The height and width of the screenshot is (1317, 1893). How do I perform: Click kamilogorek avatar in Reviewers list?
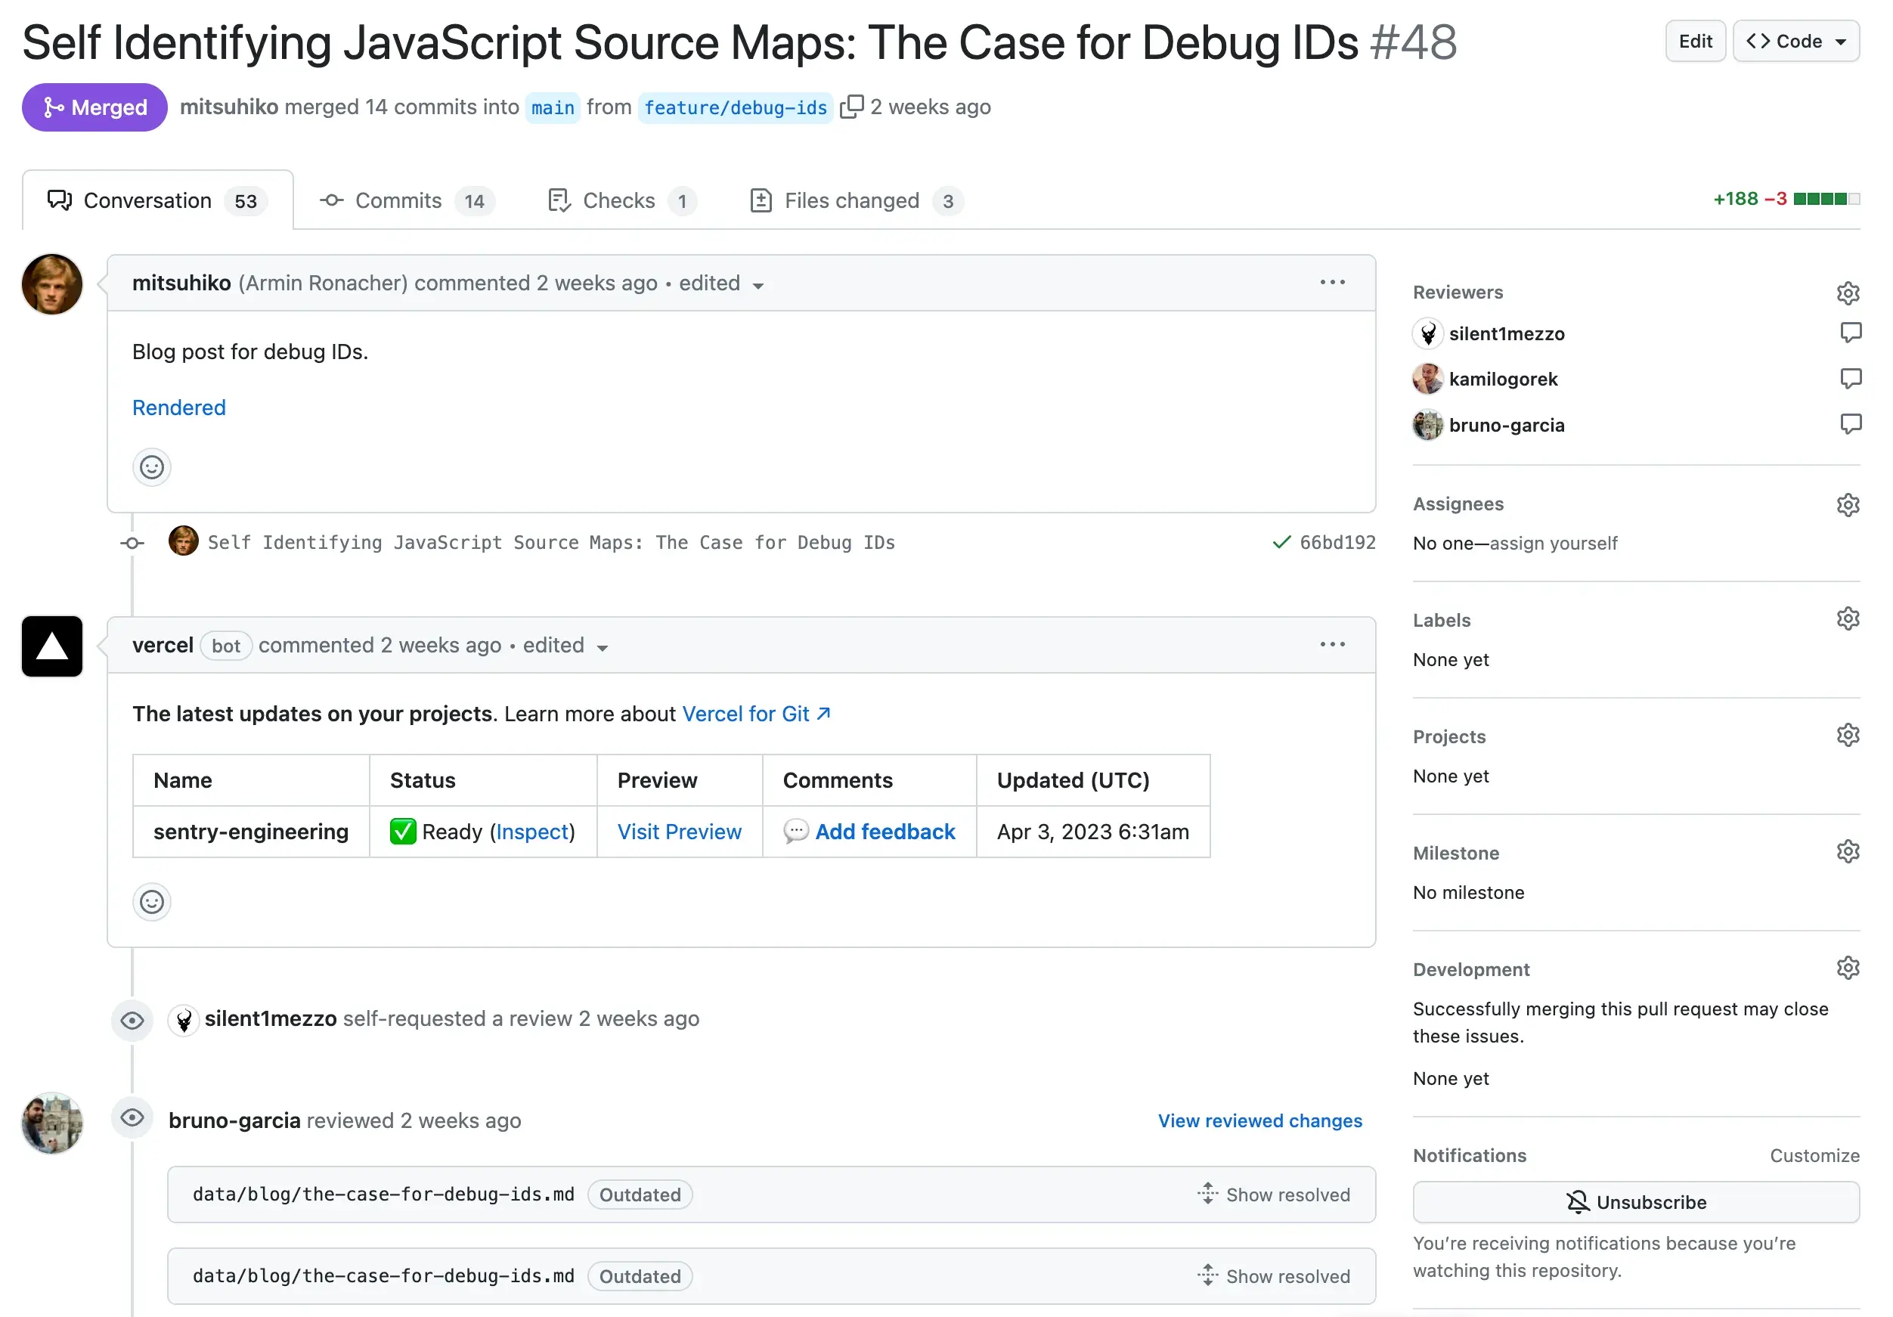point(1427,380)
